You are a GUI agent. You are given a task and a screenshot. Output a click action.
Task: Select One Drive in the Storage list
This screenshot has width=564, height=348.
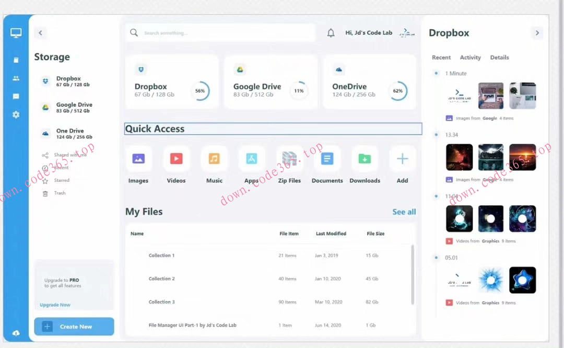pyautogui.click(x=66, y=134)
